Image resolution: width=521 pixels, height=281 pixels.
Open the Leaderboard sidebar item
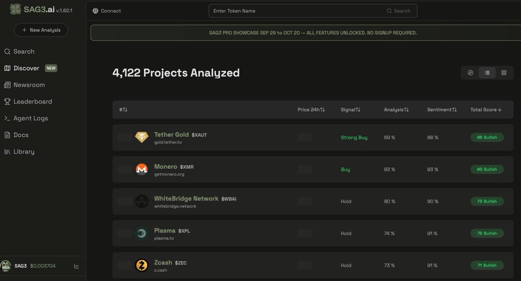[x=32, y=101]
